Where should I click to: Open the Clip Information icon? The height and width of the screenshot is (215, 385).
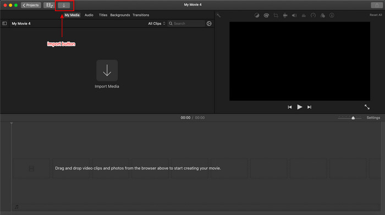332,15
